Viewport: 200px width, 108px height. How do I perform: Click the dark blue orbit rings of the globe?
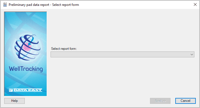coord(28,48)
